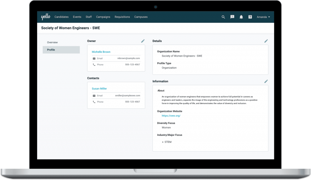Click the Contacts section heading
The width and height of the screenshot is (311, 180).
click(93, 78)
